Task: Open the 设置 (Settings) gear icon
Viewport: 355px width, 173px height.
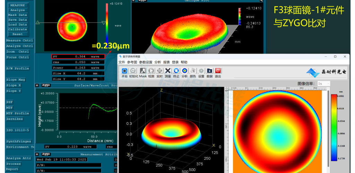Action: tap(201, 71)
